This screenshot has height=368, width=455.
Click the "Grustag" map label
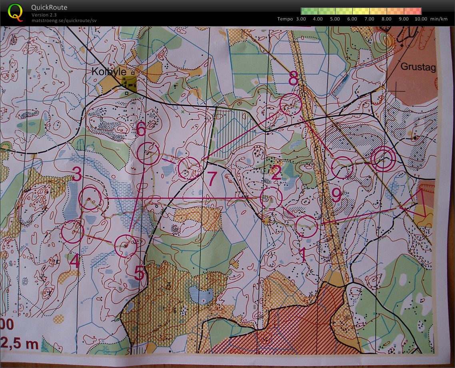418,66
